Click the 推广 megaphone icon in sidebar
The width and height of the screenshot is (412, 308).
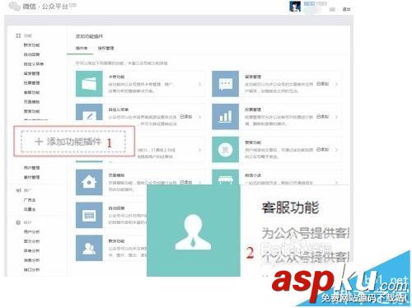pyautogui.click(x=18, y=190)
